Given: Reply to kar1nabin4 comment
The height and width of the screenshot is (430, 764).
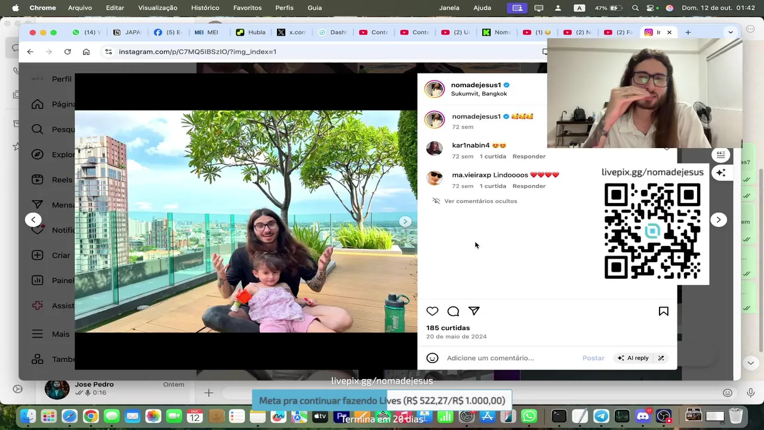Looking at the screenshot, I should [529, 156].
